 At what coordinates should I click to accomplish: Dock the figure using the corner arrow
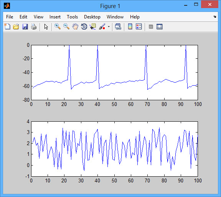[214, 17]
